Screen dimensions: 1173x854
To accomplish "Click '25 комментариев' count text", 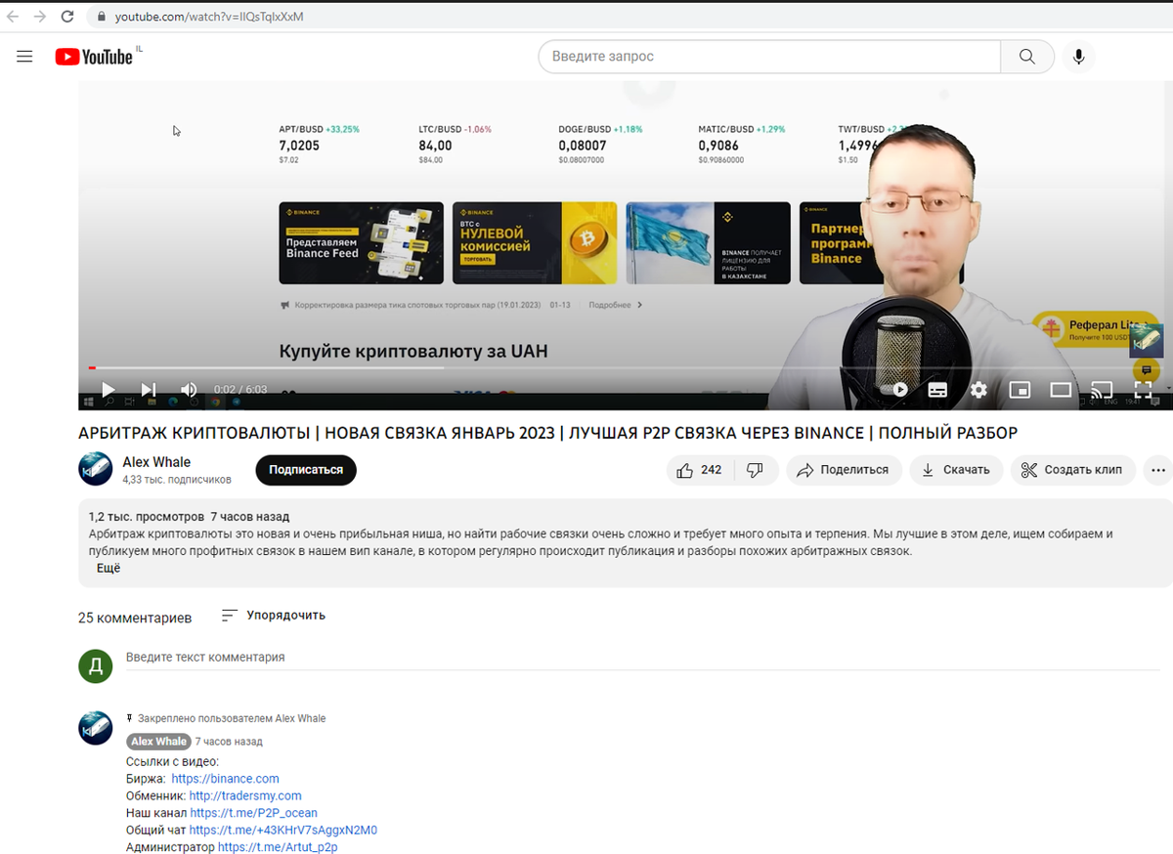I will tap(135, 618).
